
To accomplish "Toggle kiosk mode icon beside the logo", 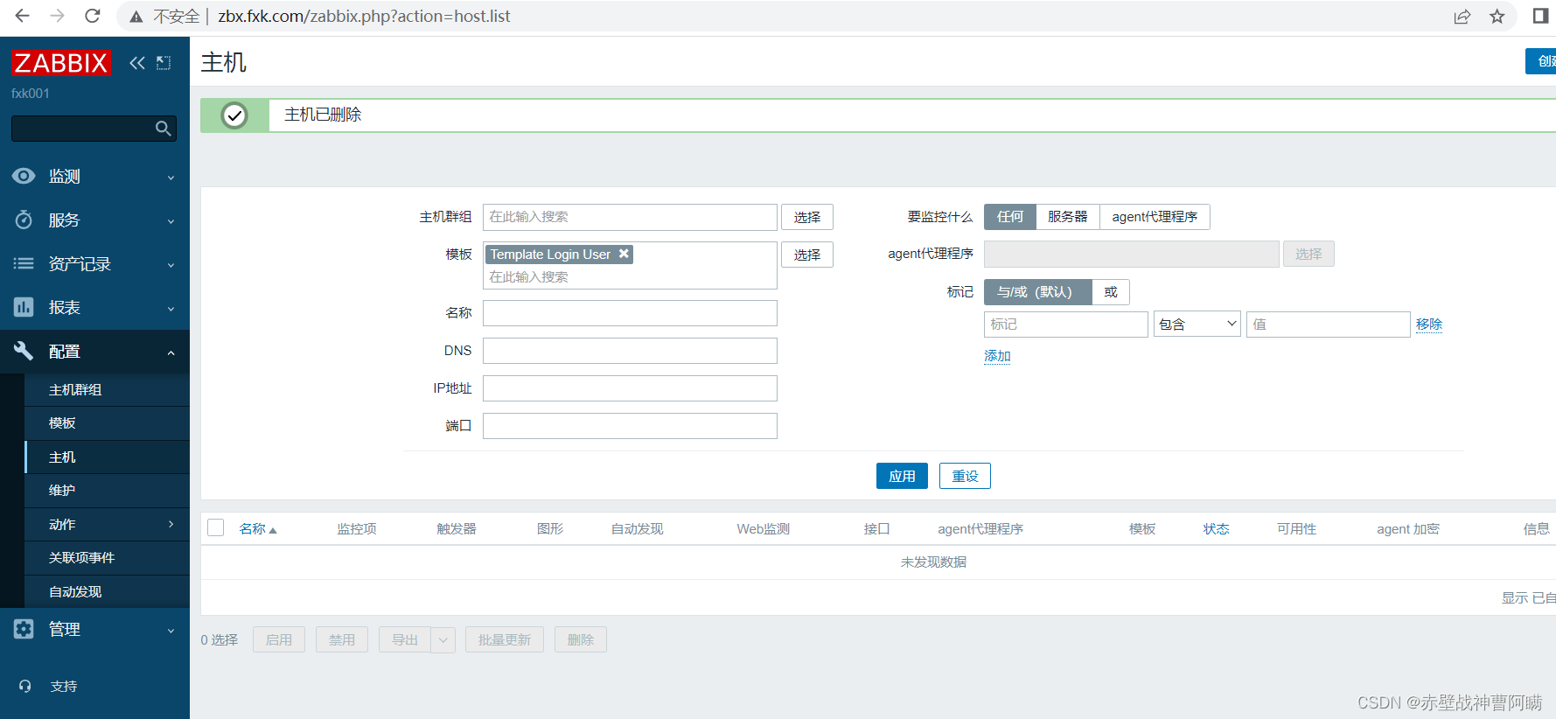I will point(164,63).
